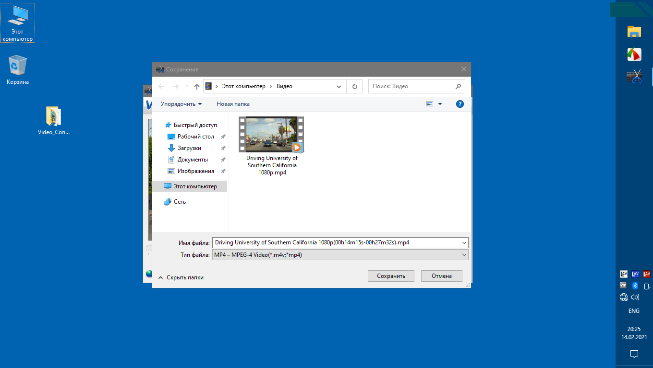
Task: Click the Bluetooth tray icon
Action: [634, 286]
